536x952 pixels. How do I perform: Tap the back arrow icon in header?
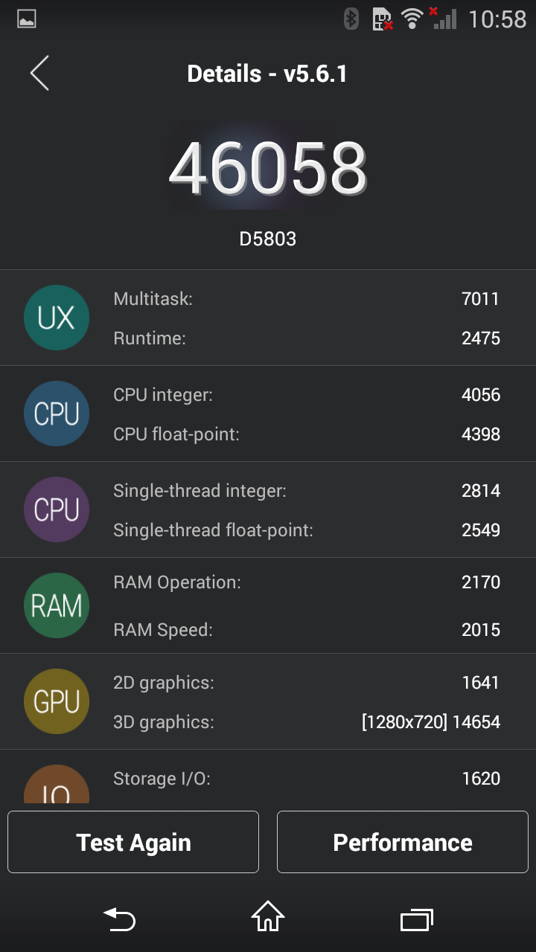coord(39,74)
